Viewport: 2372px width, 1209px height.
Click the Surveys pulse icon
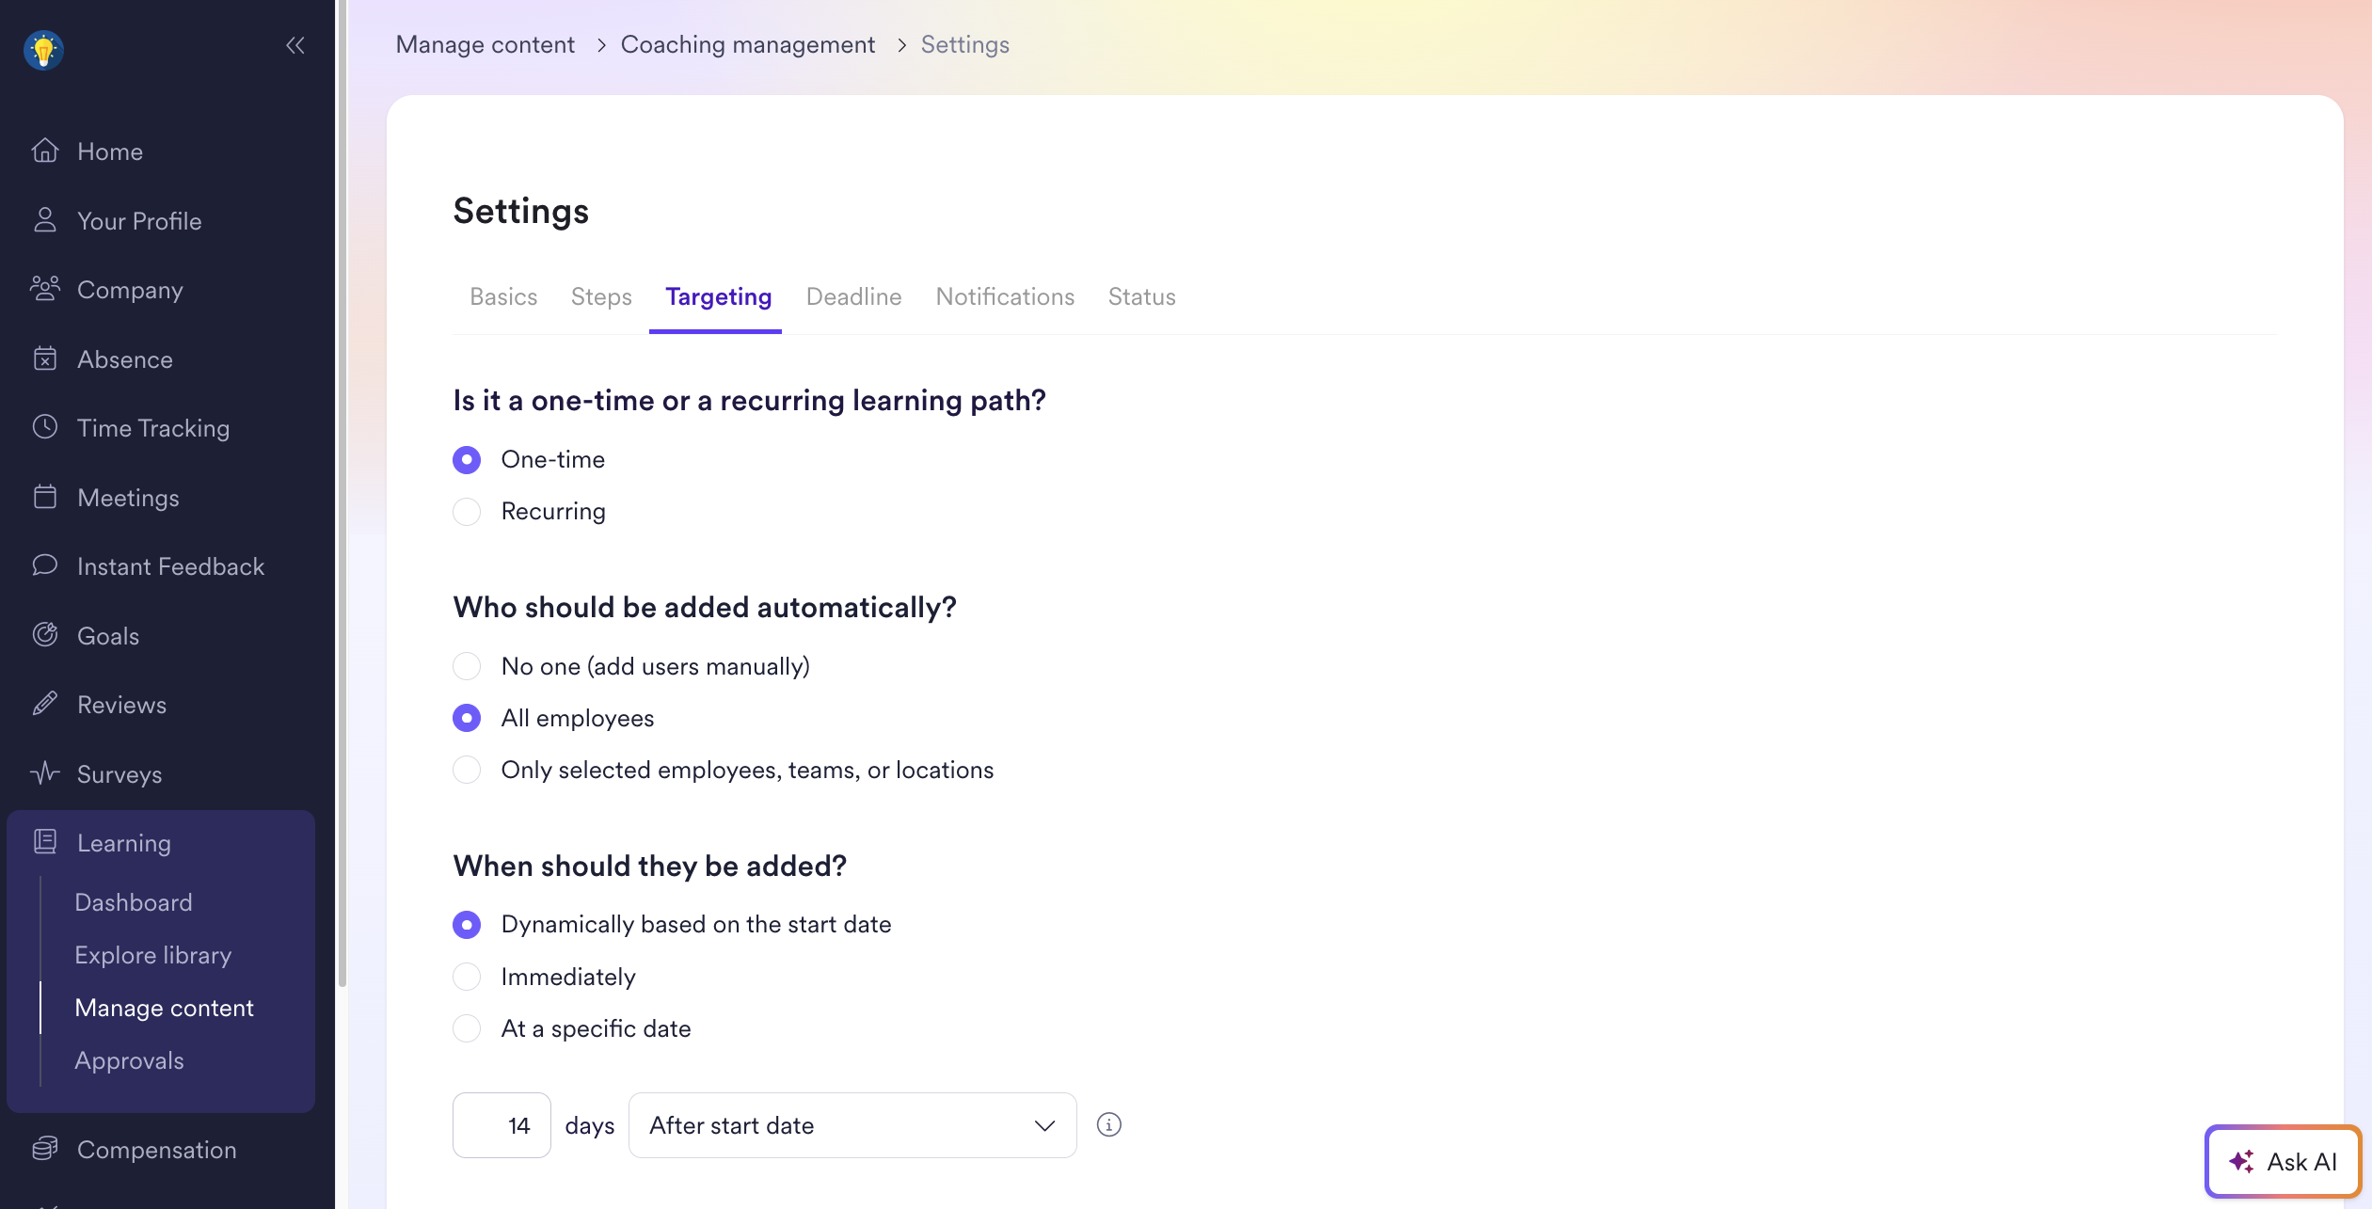pyautogui.click(x=45, y=773)
